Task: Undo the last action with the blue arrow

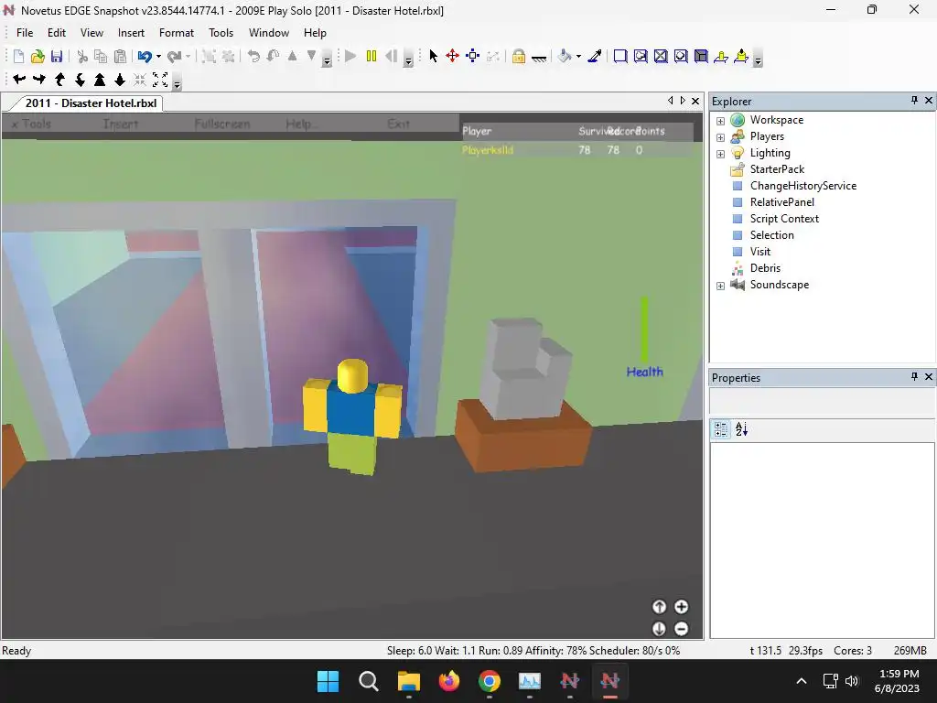Action: point(145,56)
